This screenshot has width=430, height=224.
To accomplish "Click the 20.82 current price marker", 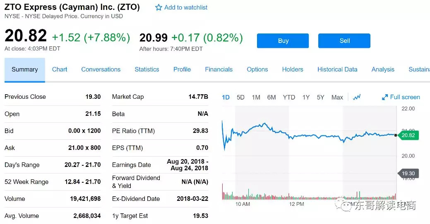I will [x=408, y=135].
